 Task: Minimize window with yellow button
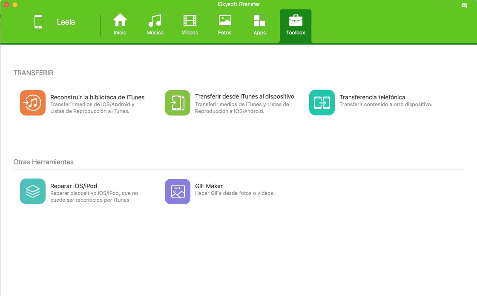(15, 5)
